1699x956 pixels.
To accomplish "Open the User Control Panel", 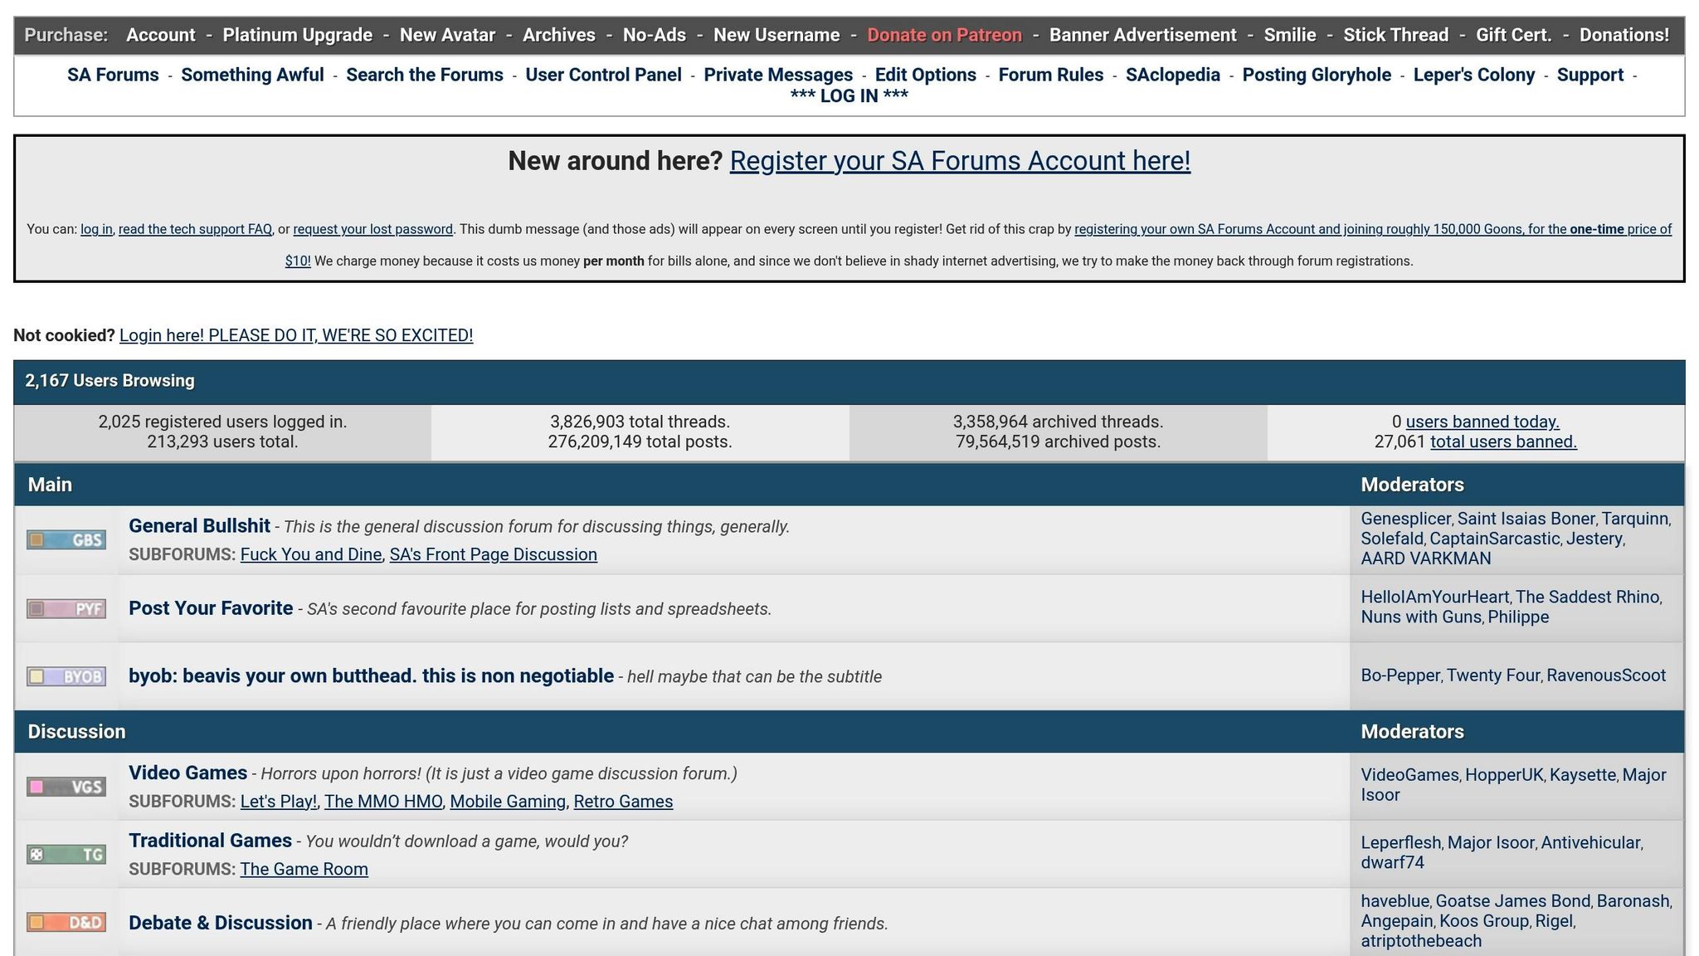I will [x=603, y=75].
